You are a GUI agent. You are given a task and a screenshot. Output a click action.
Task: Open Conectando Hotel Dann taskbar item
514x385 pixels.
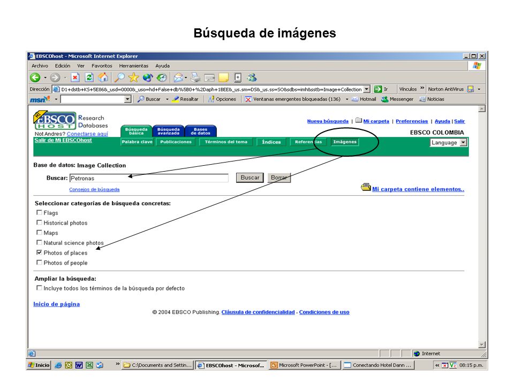pos(378,365)
